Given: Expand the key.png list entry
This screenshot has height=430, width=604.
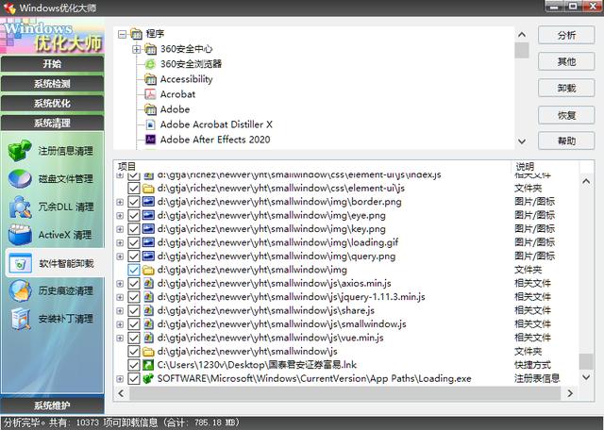Looking at the screenshot, I should [120, 229].
